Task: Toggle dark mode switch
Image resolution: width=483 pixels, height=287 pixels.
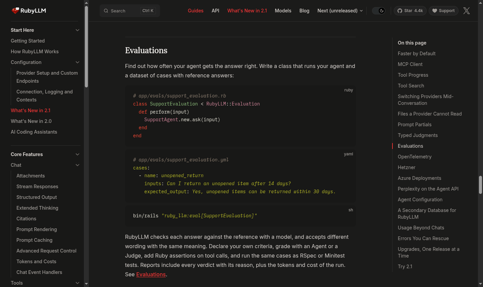Action: pos(379,11)
